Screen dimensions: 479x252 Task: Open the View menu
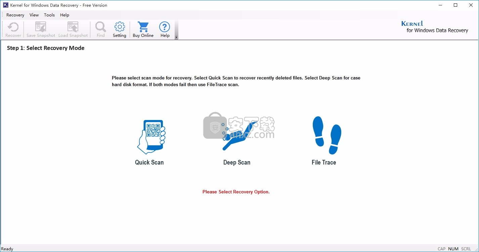[x=34, y=15]
